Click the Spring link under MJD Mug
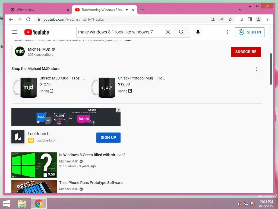 (46, 91)
